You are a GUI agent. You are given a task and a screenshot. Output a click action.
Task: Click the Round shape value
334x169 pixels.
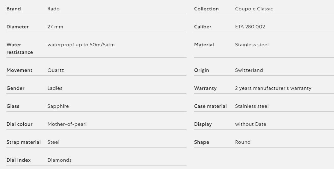click(x=243, y=142)
